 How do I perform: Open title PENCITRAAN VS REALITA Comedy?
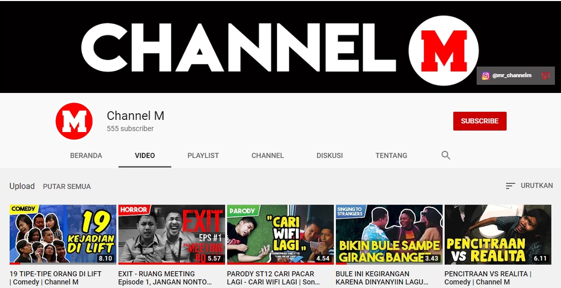click(488, 278)
